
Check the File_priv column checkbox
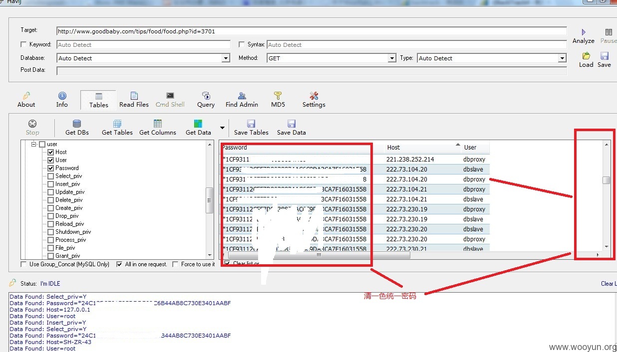[51, 248]
